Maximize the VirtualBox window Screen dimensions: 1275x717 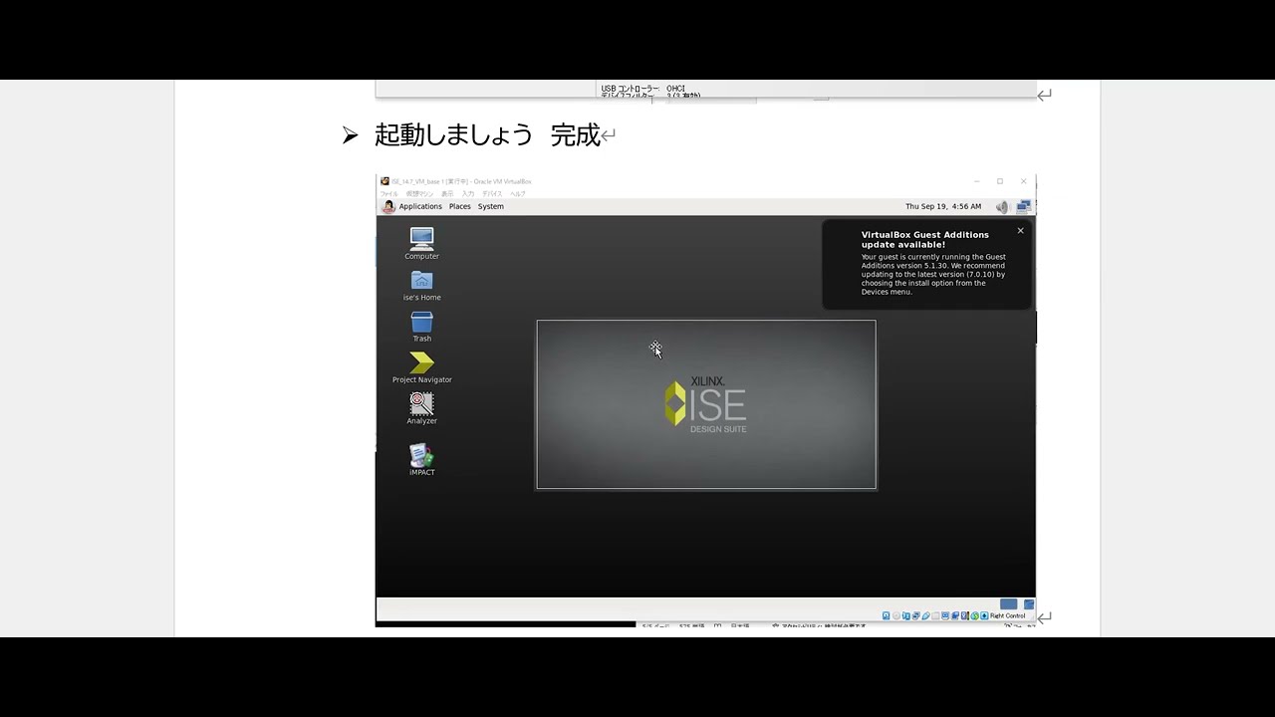tap(1000, 181)
